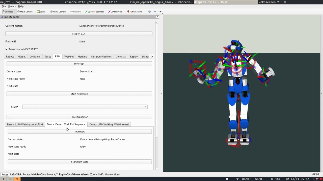The height and width of the screenshot is (181, 323).
Task: Switch to the Global tab
Action: click(22, 57)
